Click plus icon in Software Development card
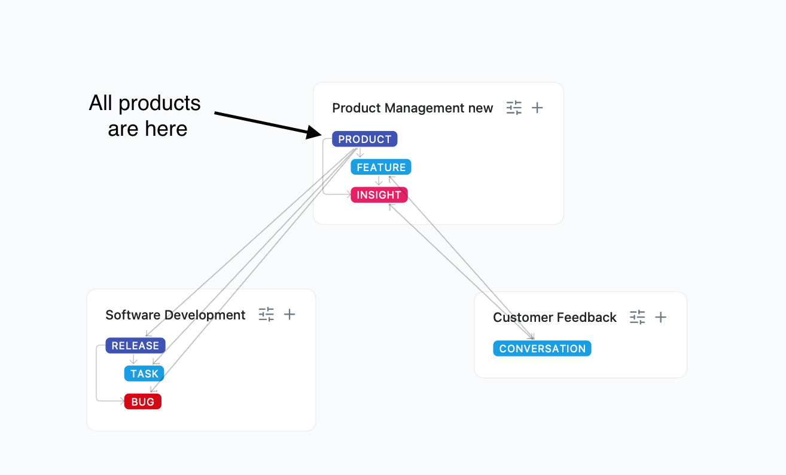Screen dimensions: 786x475 pos(290,315)
